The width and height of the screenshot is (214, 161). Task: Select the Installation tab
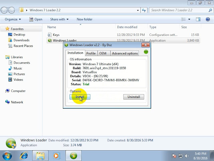click(75, 53)
